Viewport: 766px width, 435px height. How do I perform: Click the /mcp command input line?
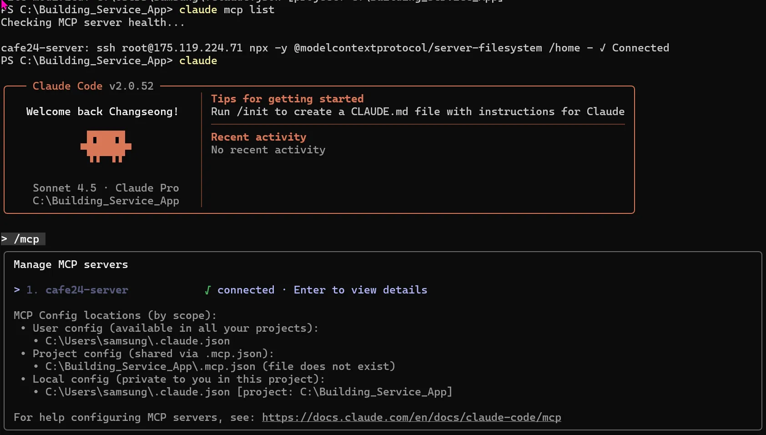tap(26, 239)
